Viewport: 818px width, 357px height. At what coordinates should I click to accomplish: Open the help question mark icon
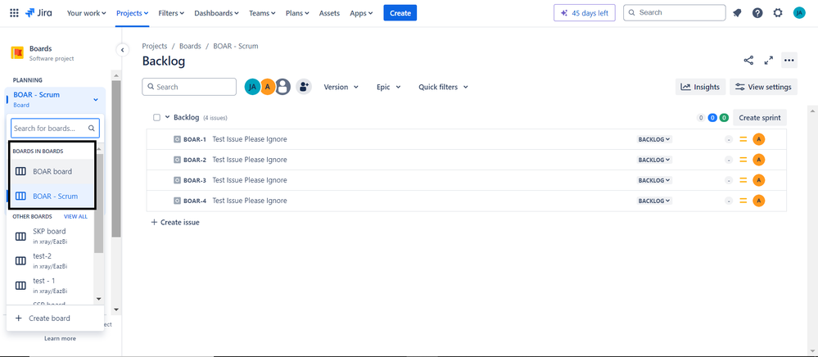click(757, 13)
